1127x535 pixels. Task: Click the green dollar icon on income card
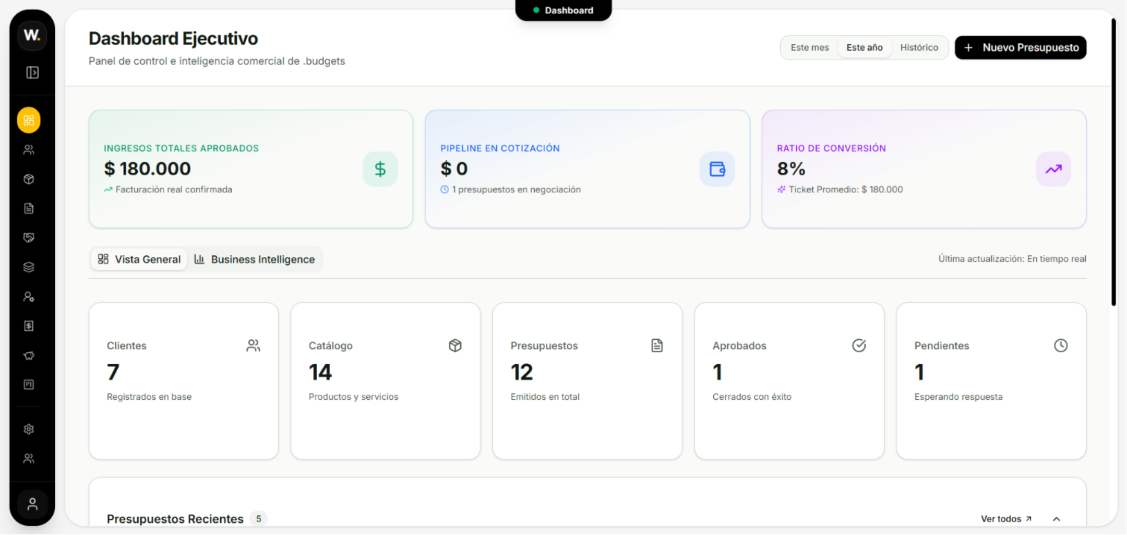pyautogui.click(x=380, y=169)
